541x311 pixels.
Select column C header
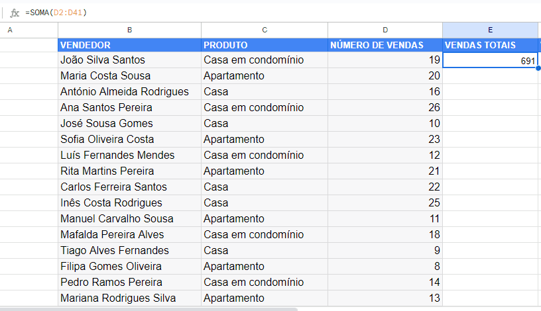pos(265,30)
